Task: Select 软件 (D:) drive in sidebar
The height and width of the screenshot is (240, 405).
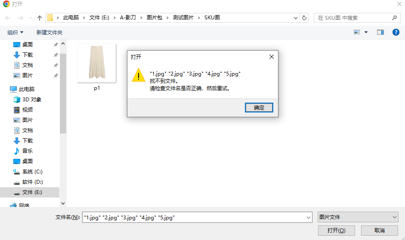Action: 32,182
